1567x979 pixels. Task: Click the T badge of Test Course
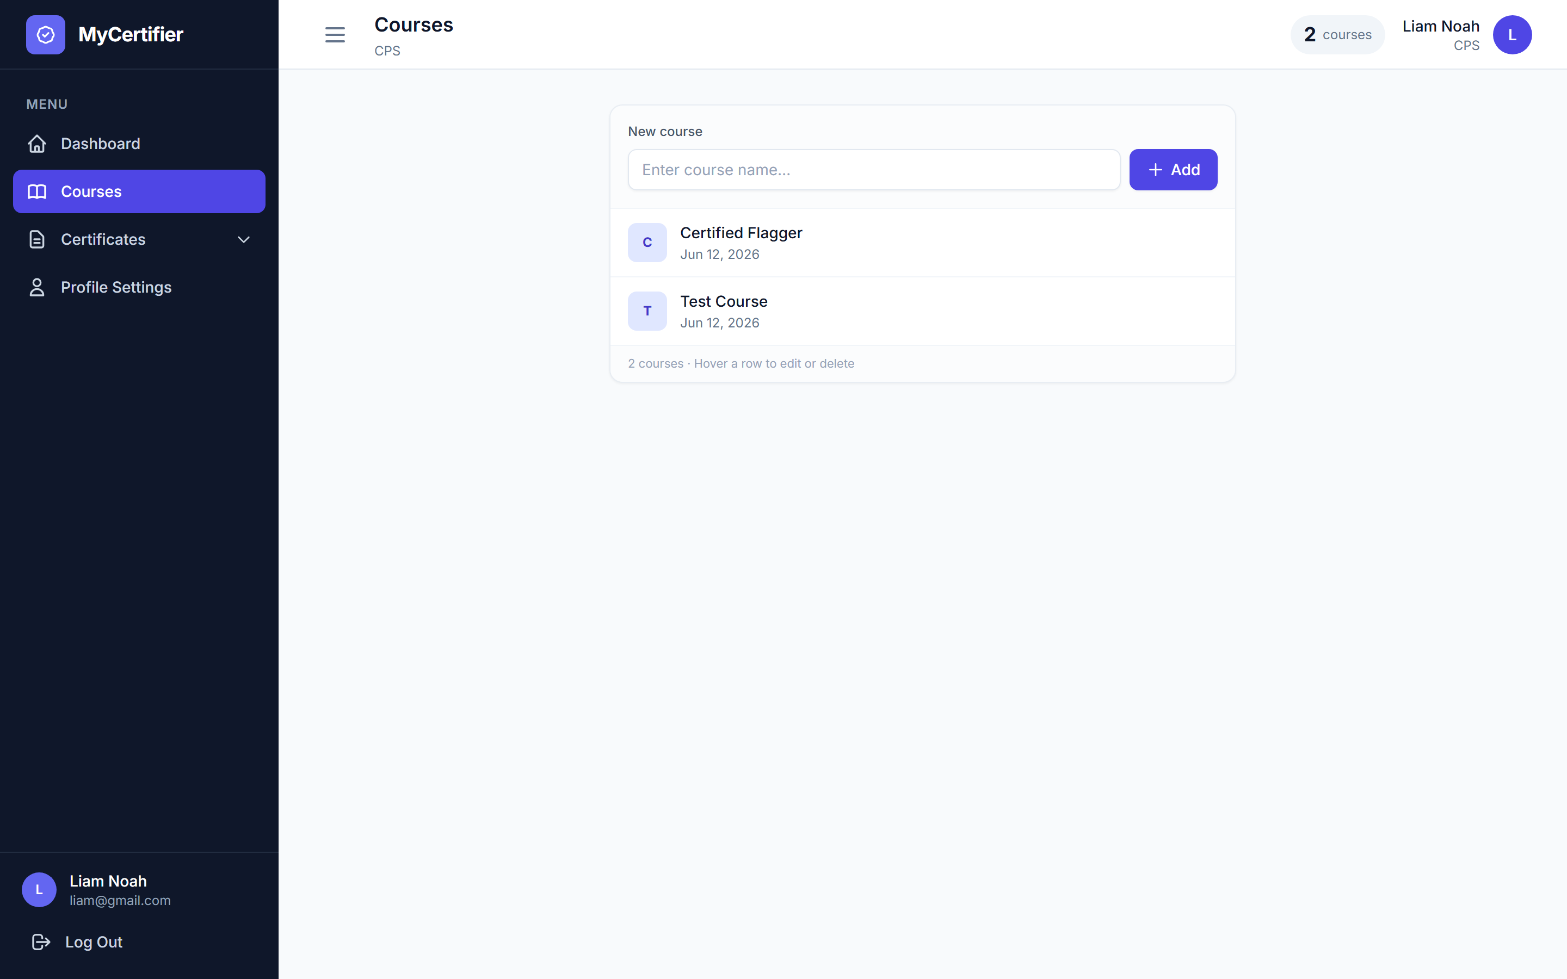tap(647, 311)
